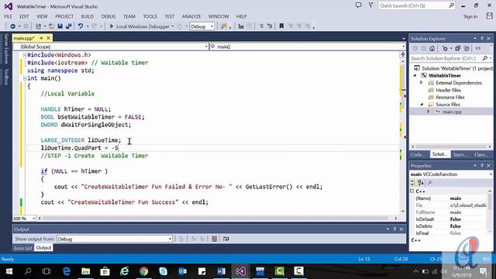Click Categorized view icon in Properties
The width and height of the screenshot is (496, 279).
tap(413, 183)
